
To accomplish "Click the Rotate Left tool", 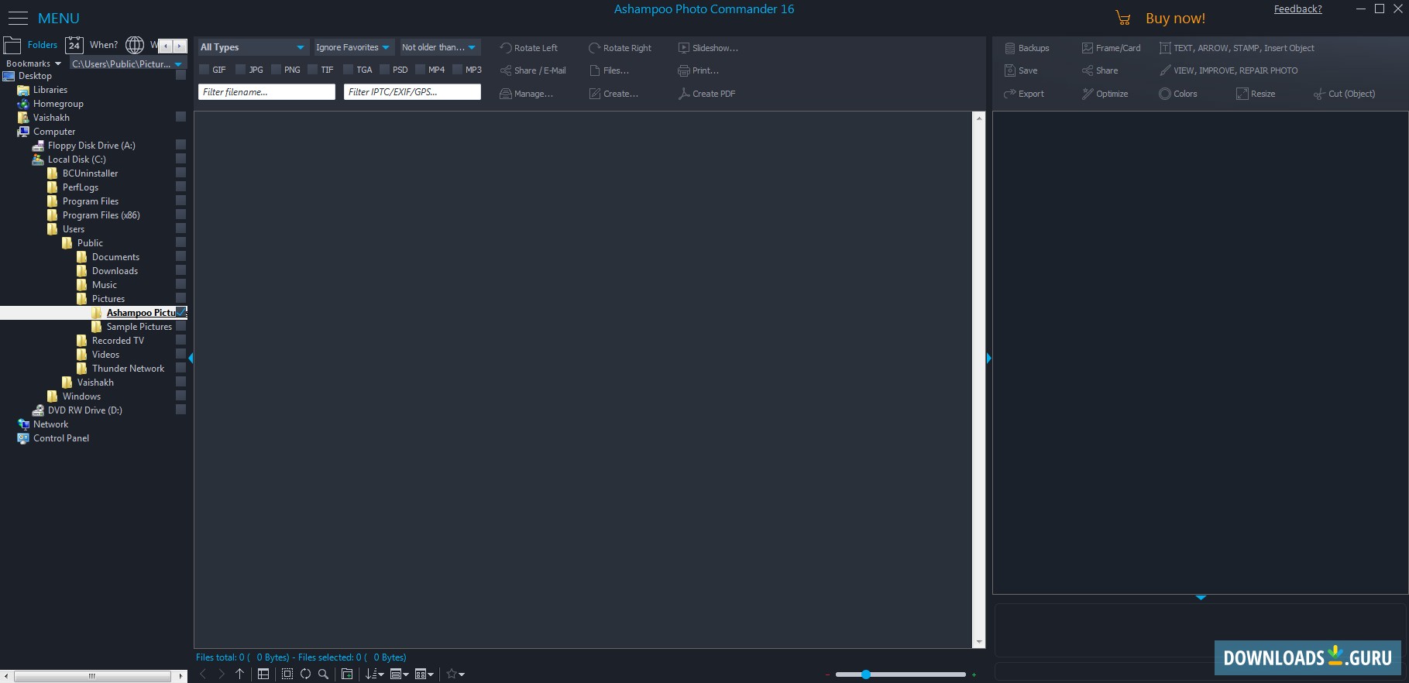I will 528,48.
